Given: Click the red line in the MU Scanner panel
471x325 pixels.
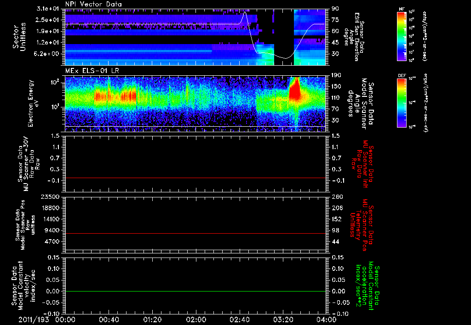Looking at the screenshot, I should coord(195,178).
